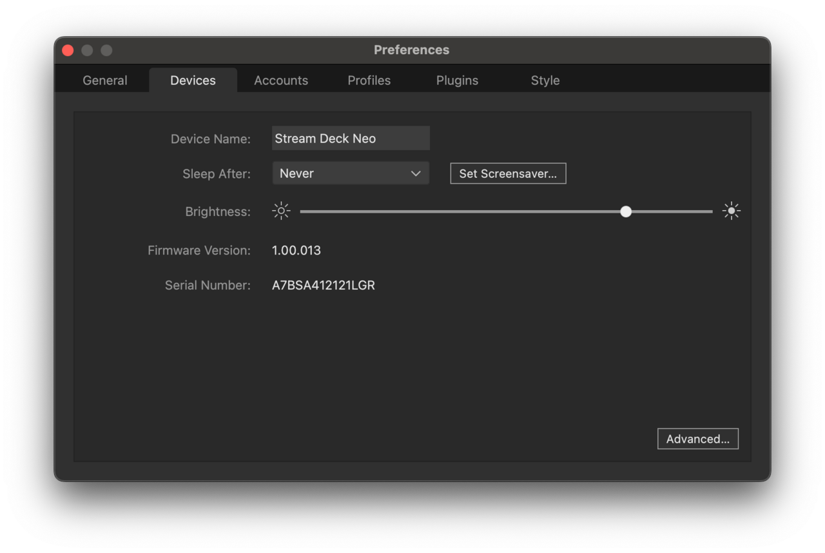Open the Plugins tab
825x553 pixels.
(x=457, y=81)
